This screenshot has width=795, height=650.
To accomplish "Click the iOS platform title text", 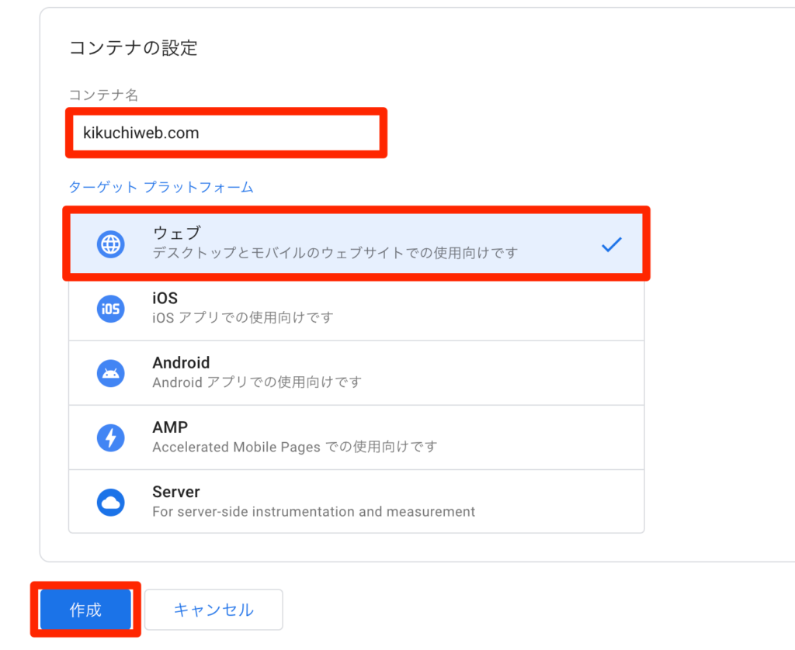I will 165,298.
